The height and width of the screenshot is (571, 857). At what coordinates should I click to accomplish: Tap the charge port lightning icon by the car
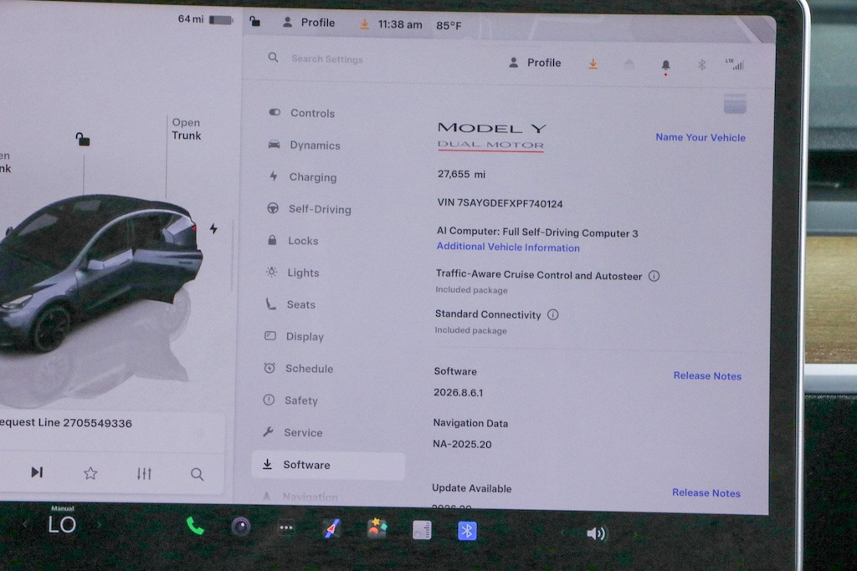[x=213, y=229]
